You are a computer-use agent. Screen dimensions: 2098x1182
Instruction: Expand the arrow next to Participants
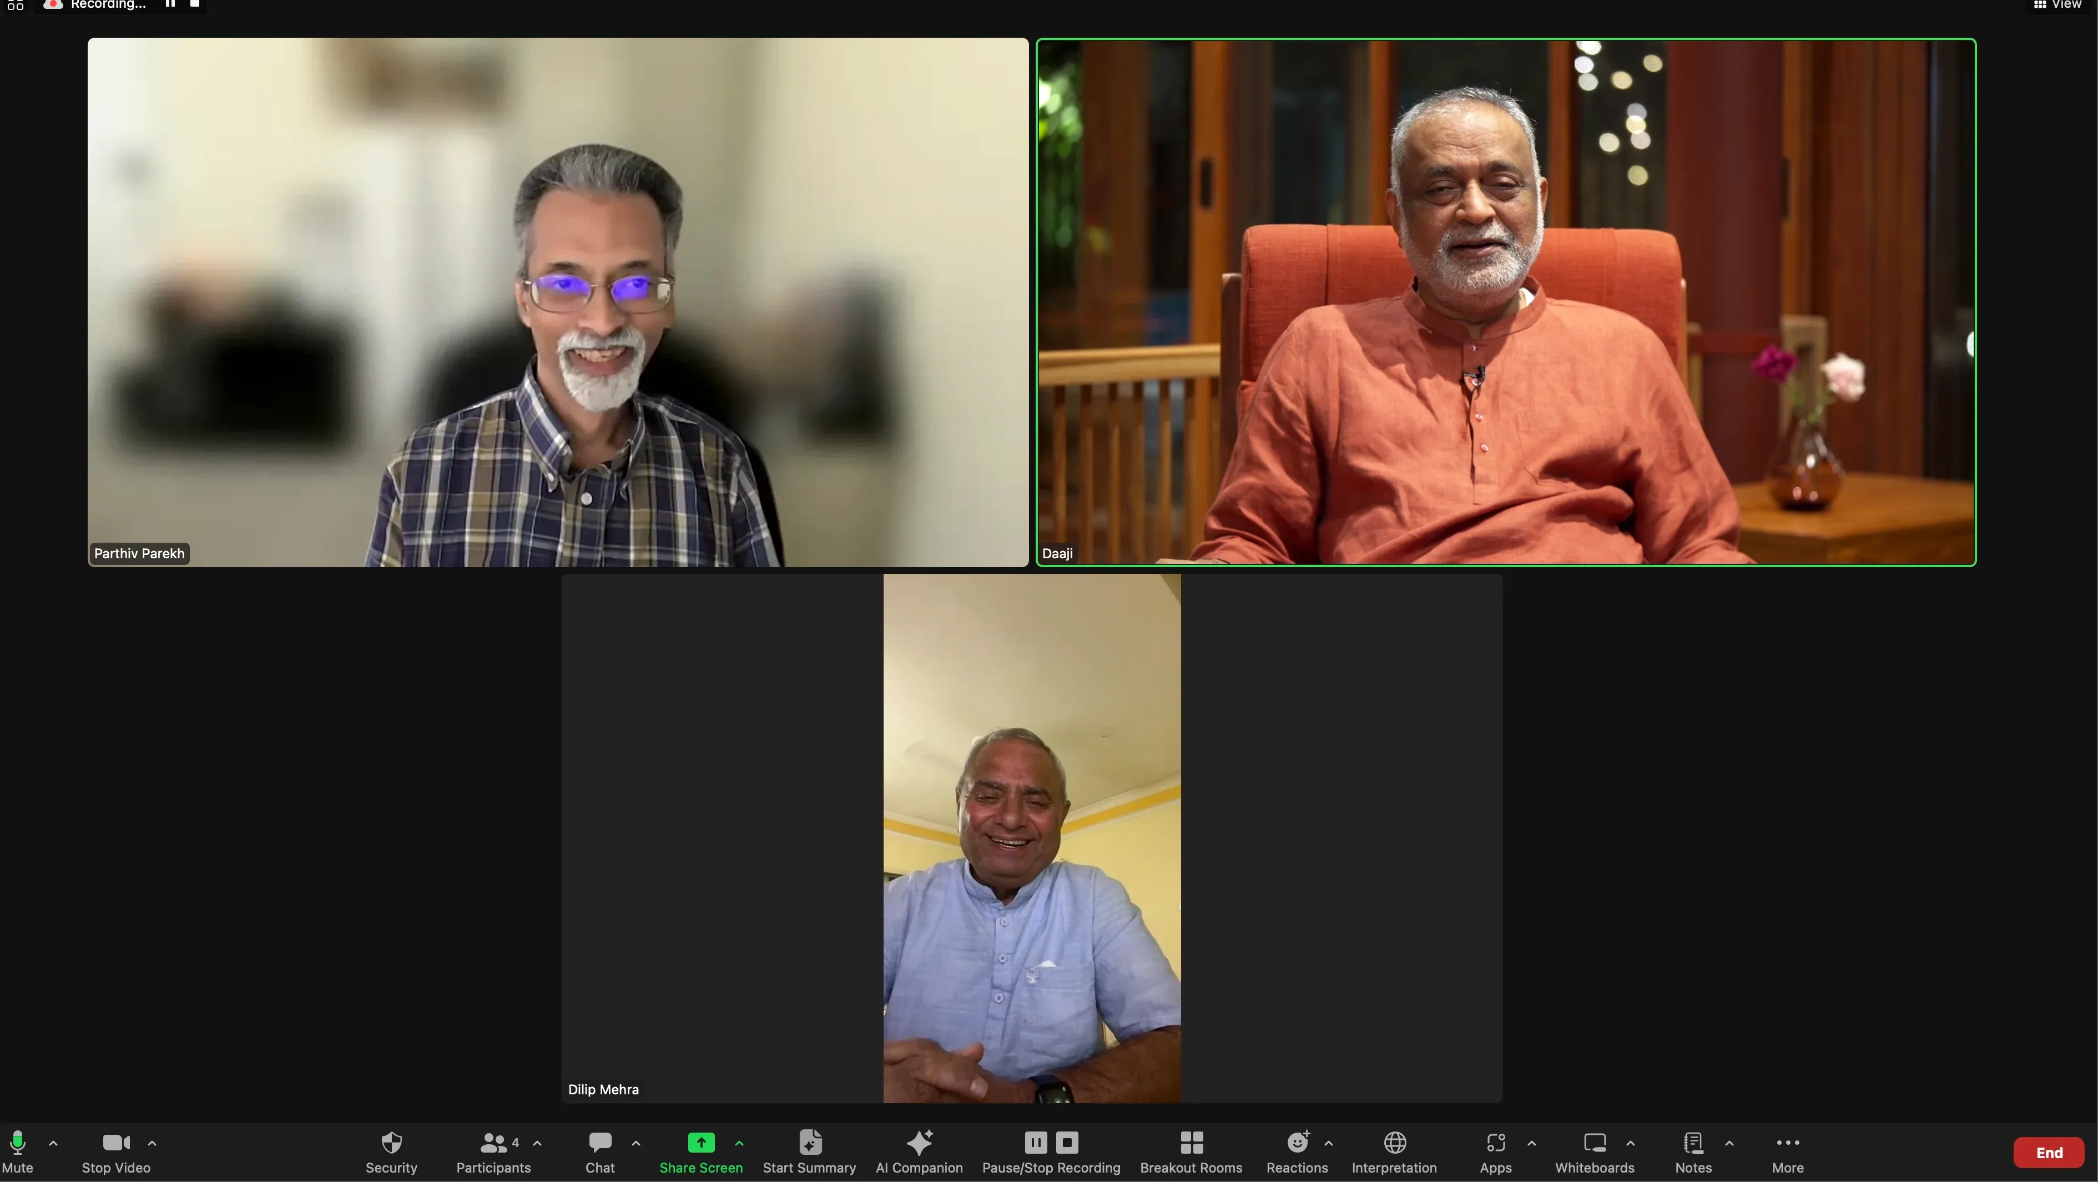(537, 1143)
